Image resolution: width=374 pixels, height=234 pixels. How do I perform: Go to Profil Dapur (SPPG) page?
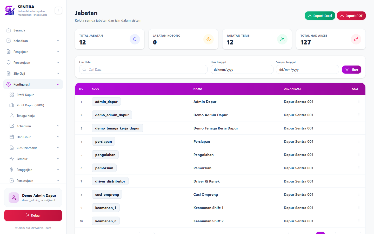pyautogui.click(x=35, y=105)
